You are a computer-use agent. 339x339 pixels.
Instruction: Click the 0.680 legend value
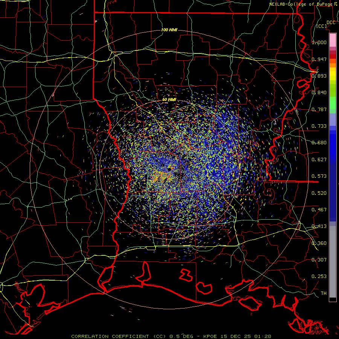click(319, 143)
